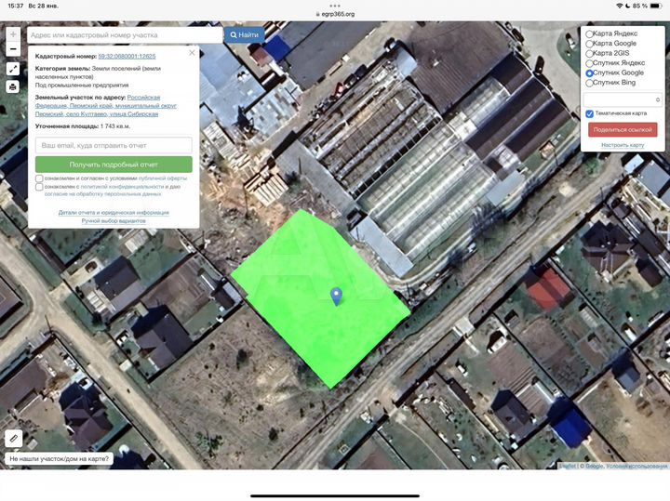Select the Карта Яндекс radio option
Screen dimensions: 670x501
[589, 33]
